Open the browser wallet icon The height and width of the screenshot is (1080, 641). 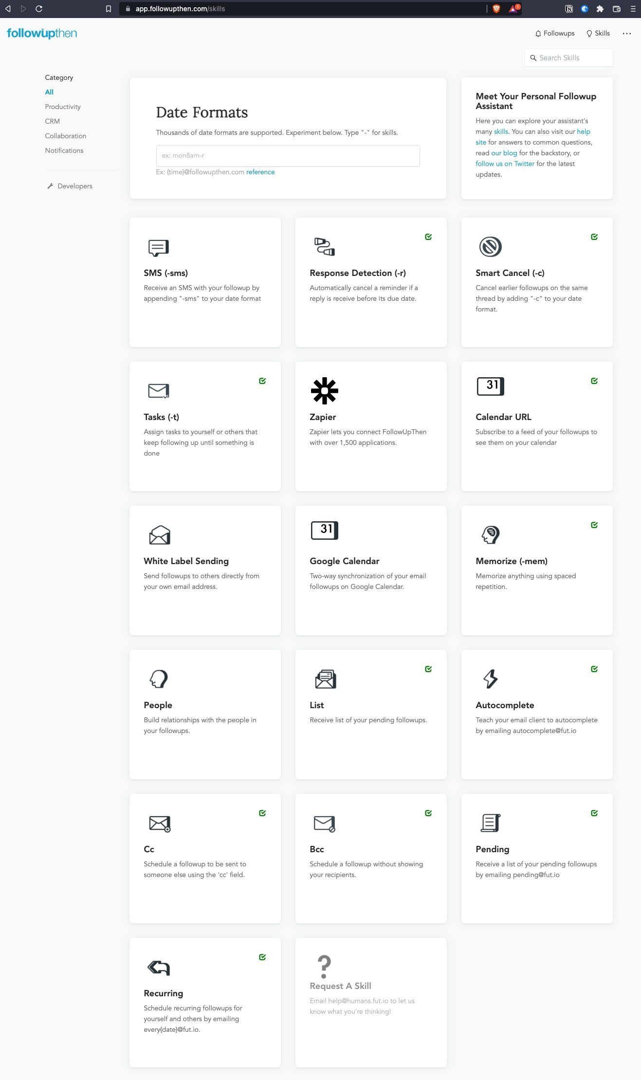point(616,9)
